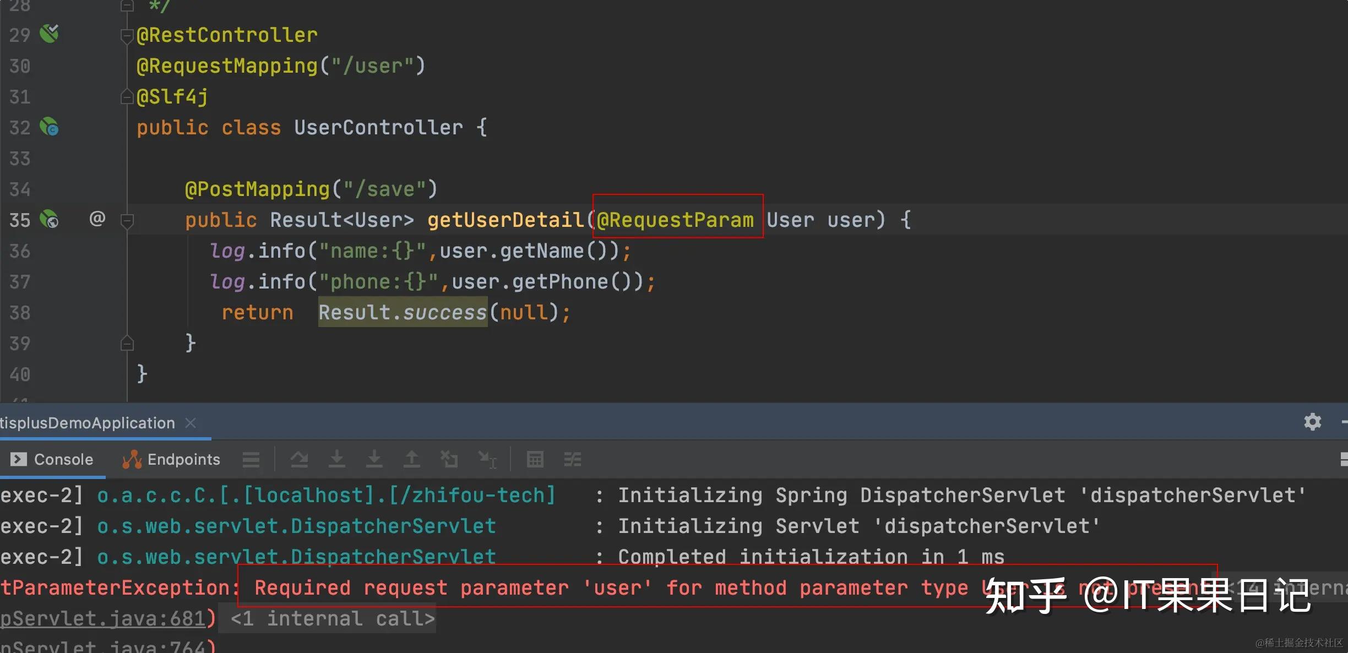Image resolution: width=1348 pixels, height=653 pixels.
Task: Select the tisplusDemoApplication run tab
Action: click(88, 423)
